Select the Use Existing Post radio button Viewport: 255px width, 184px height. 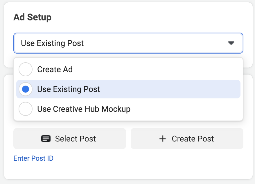click(x=26, y=89)
